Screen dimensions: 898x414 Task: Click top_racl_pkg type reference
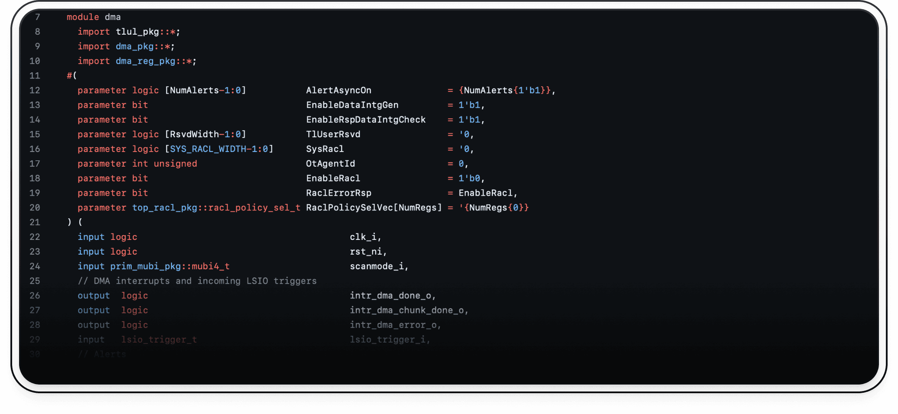(165, 208)
